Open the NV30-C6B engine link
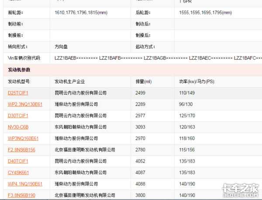This screenshot has width=262, height=200. coord(18,127)
